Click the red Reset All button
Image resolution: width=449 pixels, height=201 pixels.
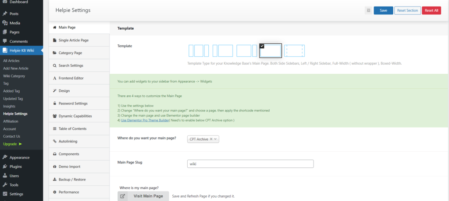pos(431,10)
